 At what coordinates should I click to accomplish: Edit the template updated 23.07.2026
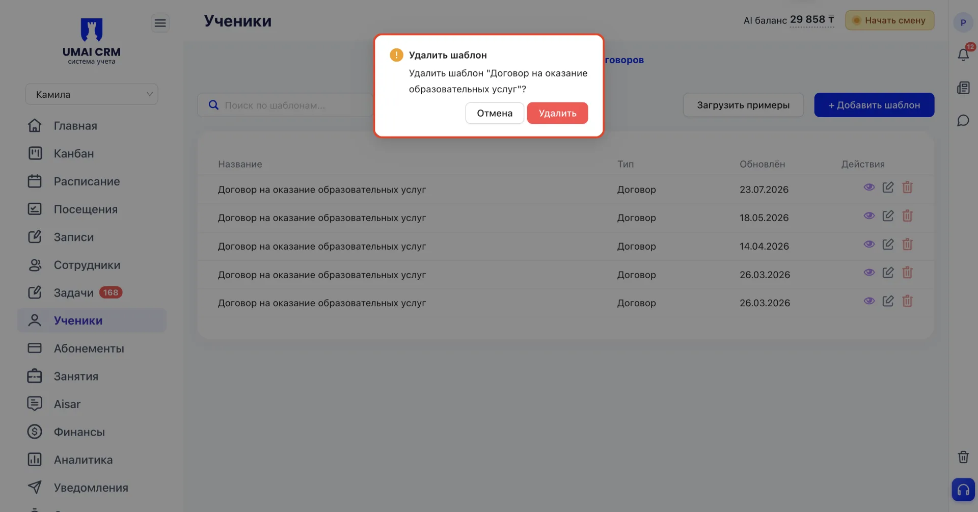888,187
